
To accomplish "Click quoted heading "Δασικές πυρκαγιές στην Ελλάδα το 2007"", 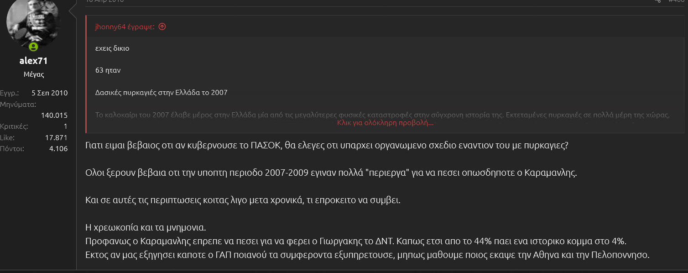I will click(x=161, y=93).
